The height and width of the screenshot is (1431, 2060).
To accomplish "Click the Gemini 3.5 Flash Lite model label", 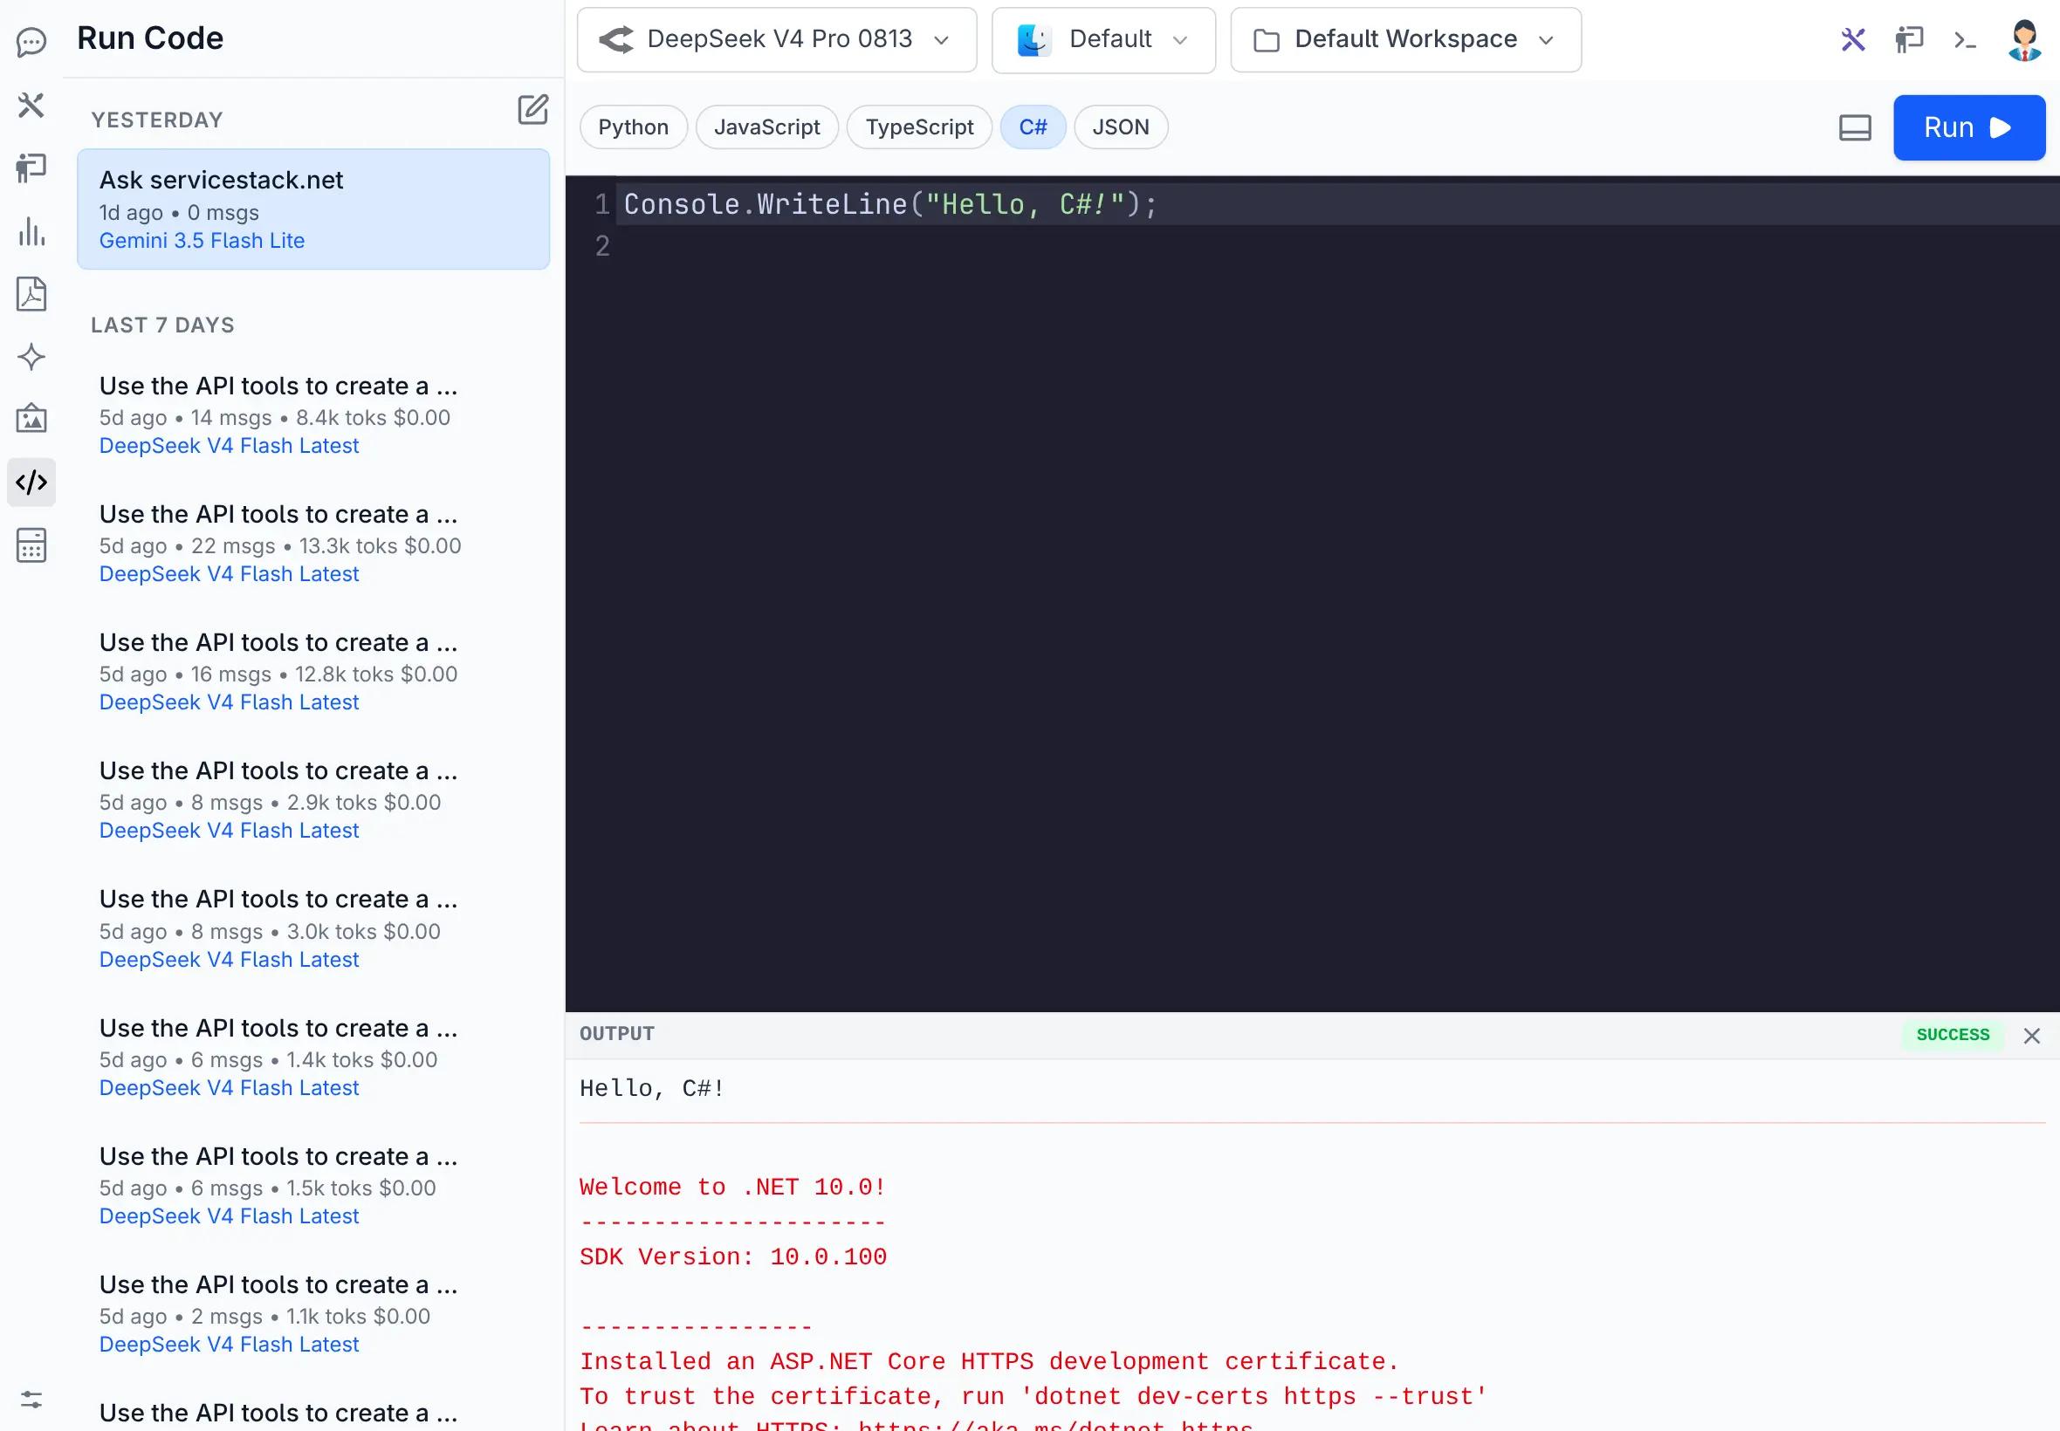I will point(202,240).
